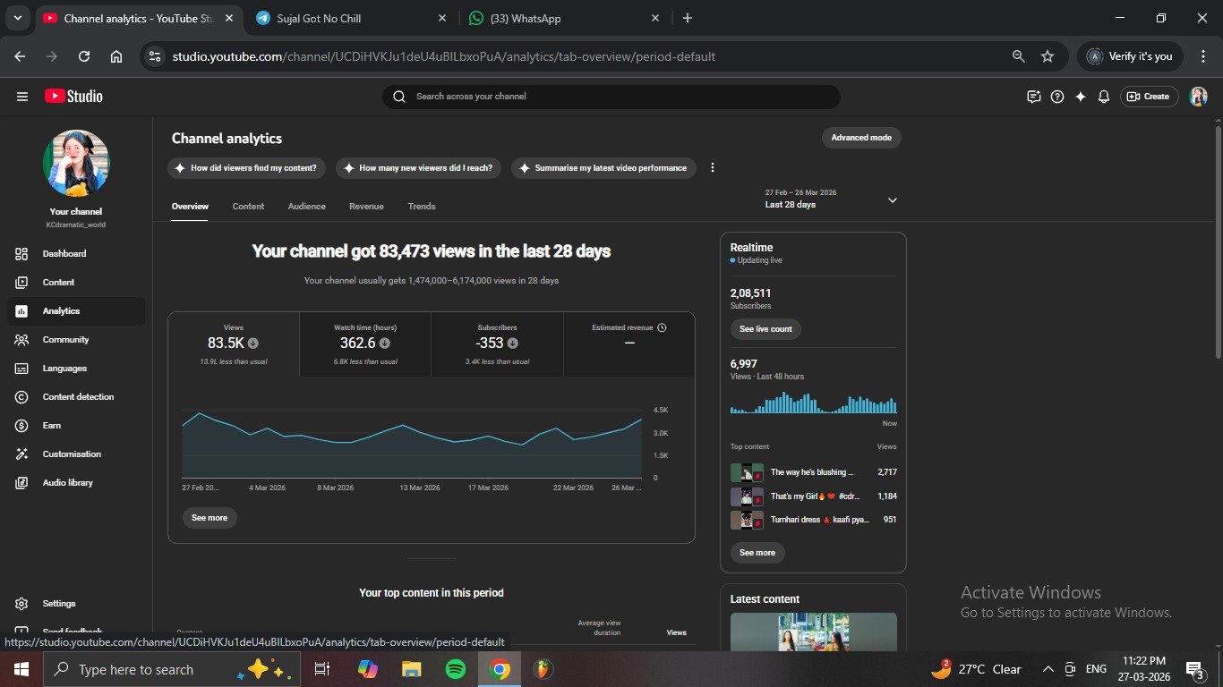Screen dimensions: 1223x687
Task: Open the hamburger menu in YouTube Studio
Action: pos(22,97)
